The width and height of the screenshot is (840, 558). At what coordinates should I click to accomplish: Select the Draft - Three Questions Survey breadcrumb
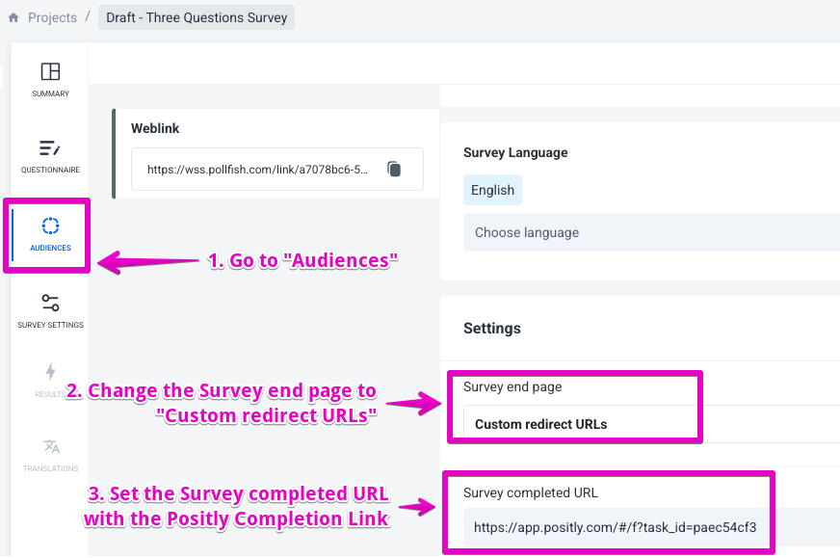tap(197, 17)
